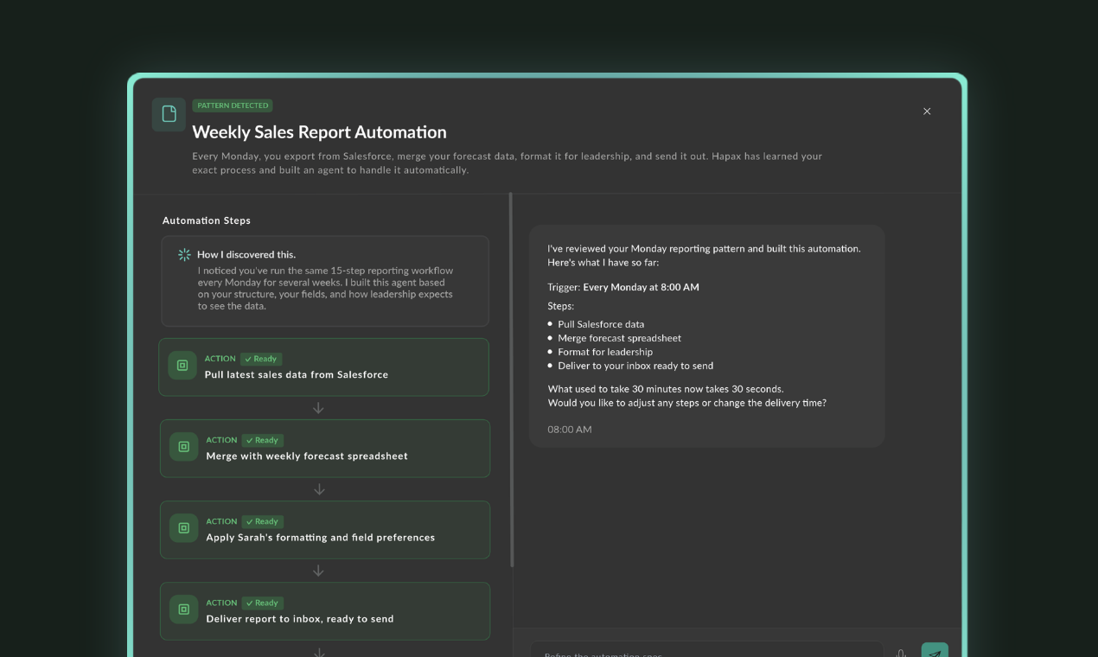Viewport: 1098px width, 657px height.
Task: Click the formatting preferences action icon
Action: click(182, 527)
